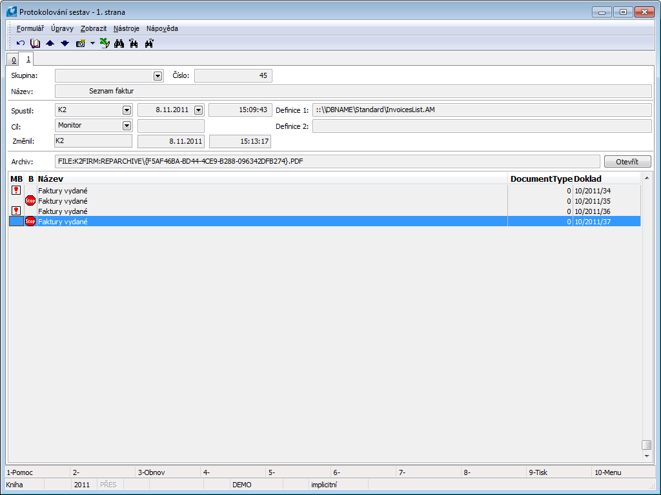Click Stop sign icon in row 10/2011/37

pyautogui.click(x=30, y=221)
